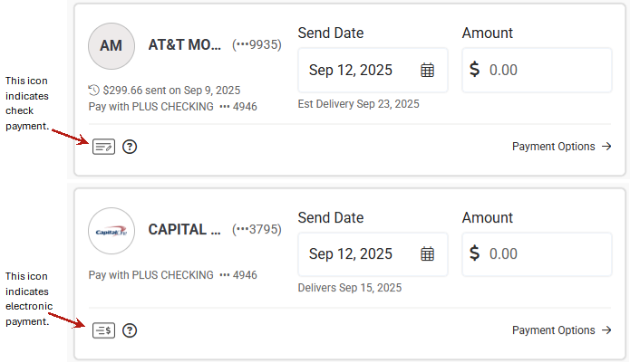Click the CAPITAL ... payee name
This screenshot has height=363, width=630.
point(184,230)
